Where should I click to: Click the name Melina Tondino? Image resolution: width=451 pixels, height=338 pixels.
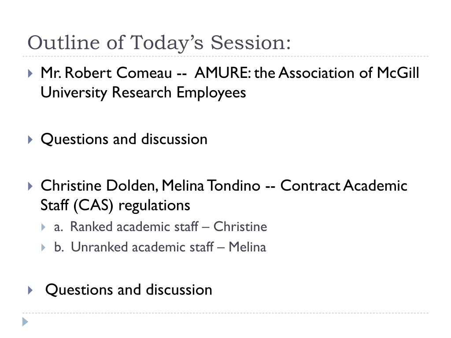(211, 186)
